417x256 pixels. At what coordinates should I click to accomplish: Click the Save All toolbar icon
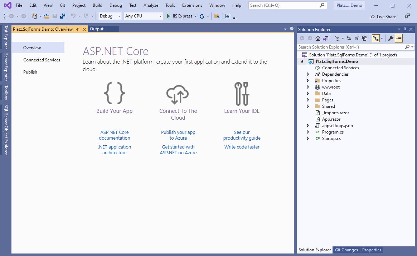63,16
